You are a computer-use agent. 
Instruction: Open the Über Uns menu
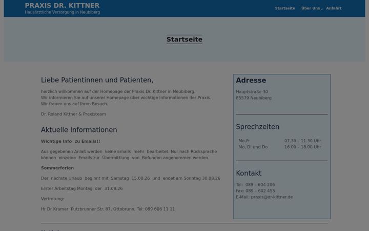click(x=311, y=8)
